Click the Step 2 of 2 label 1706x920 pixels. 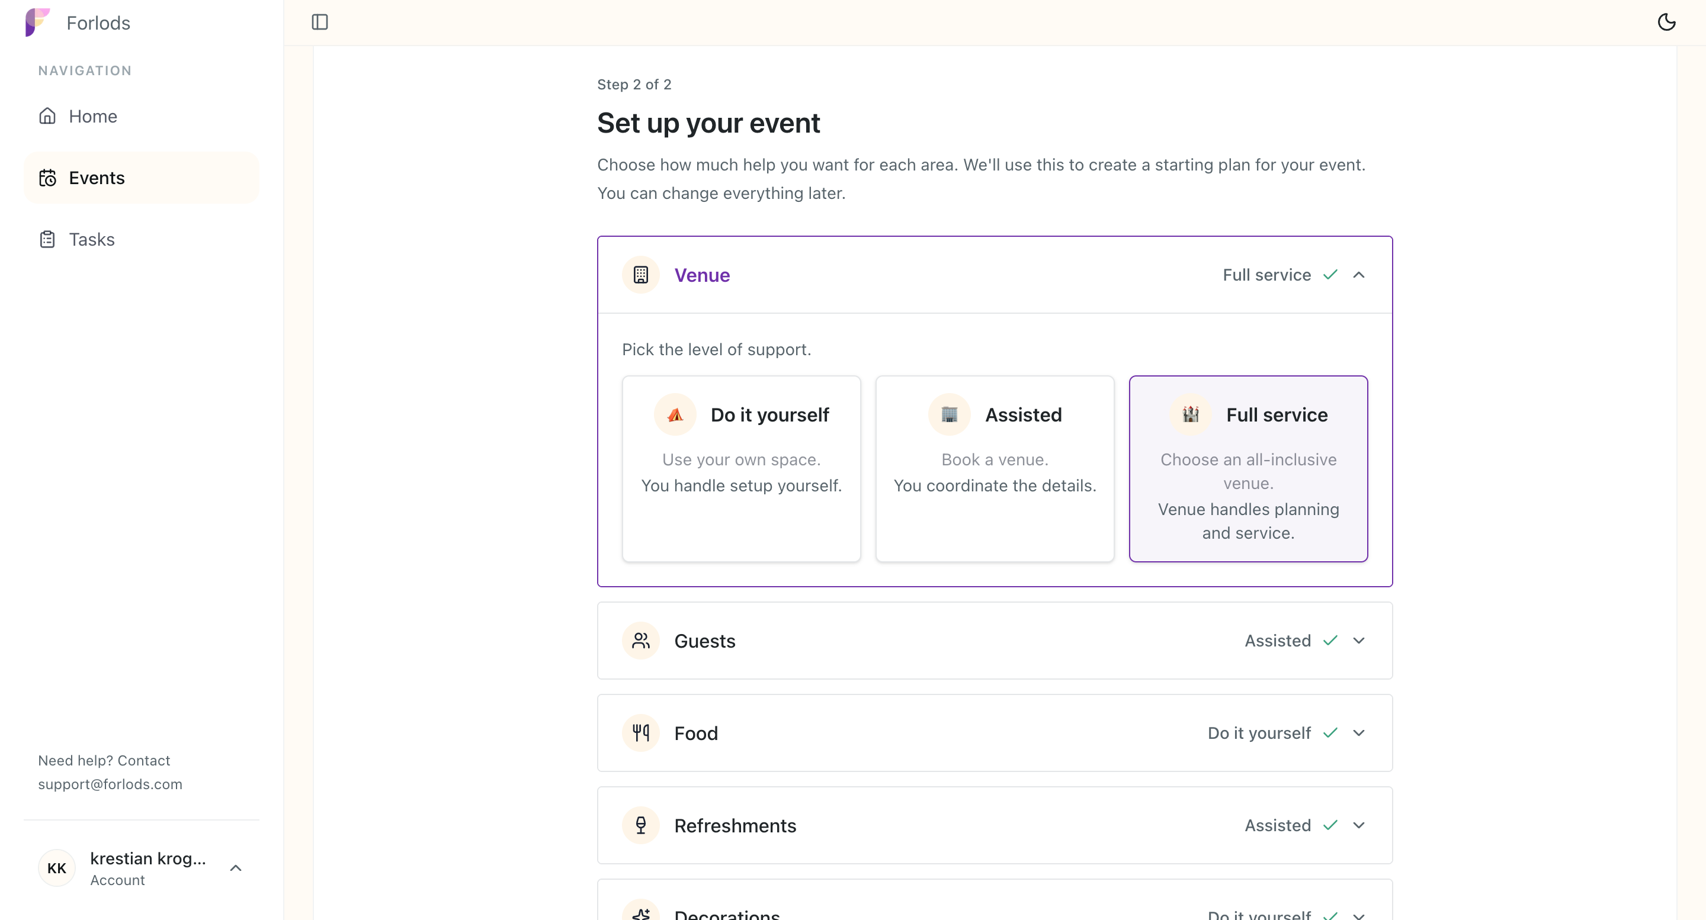point(634,85)
